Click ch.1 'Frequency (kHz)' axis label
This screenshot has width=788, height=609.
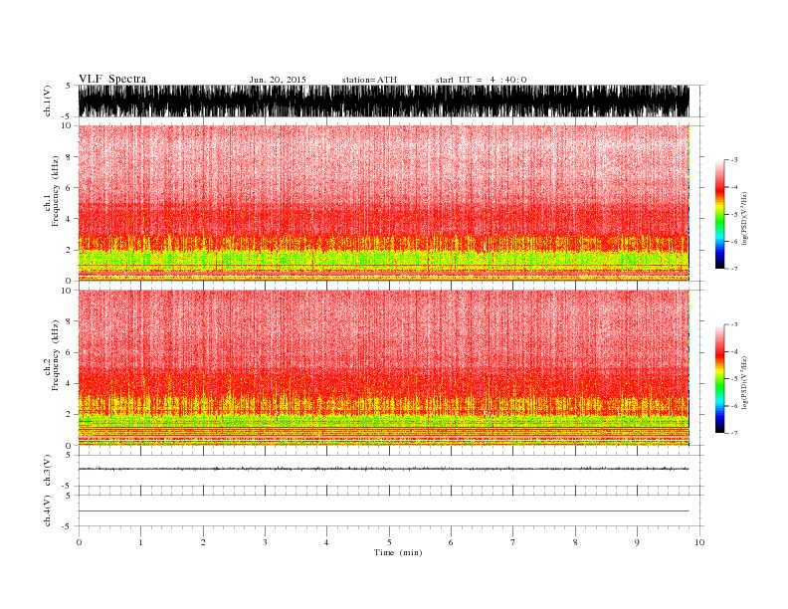tap(56, 191)
